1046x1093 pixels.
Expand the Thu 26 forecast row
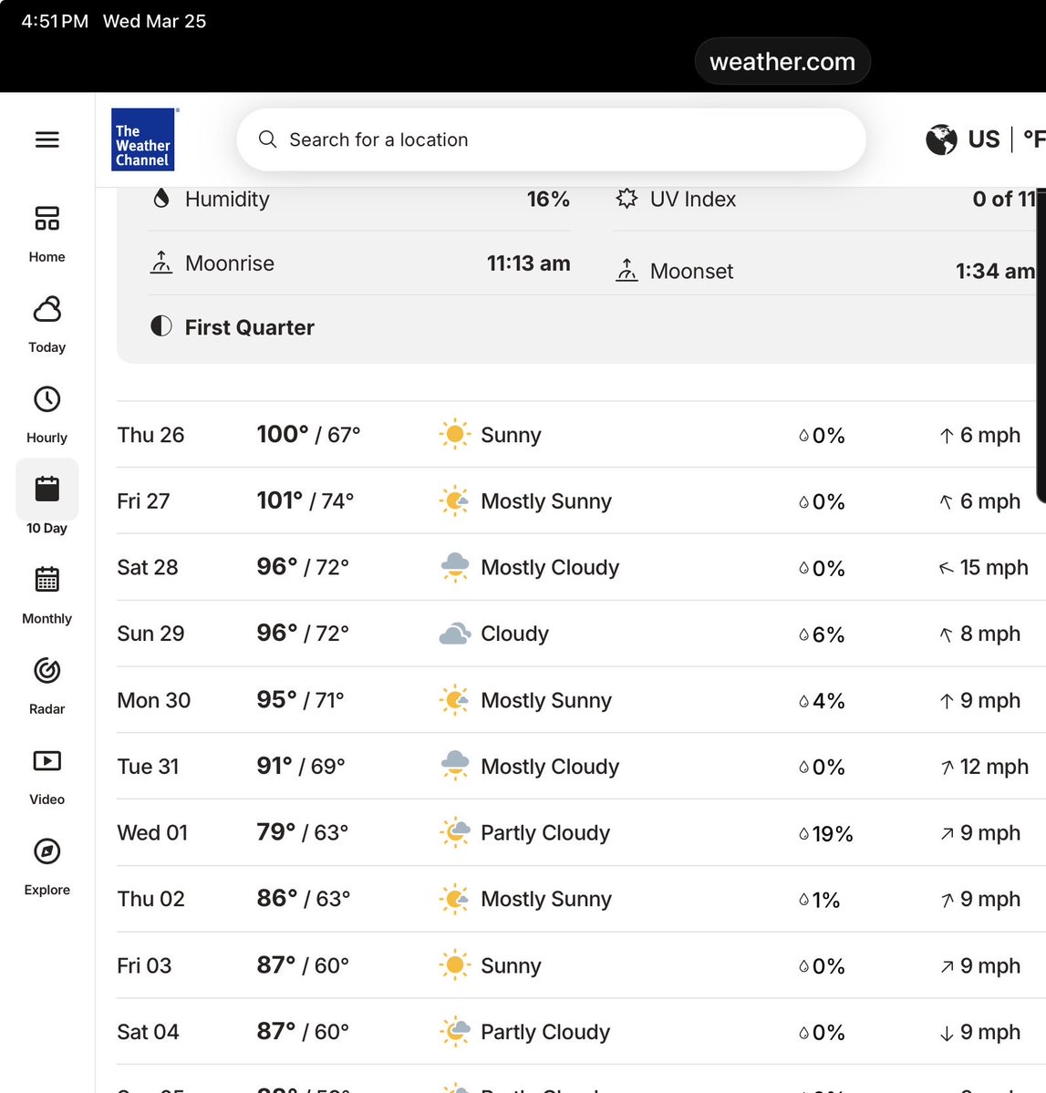pos(580,434)
